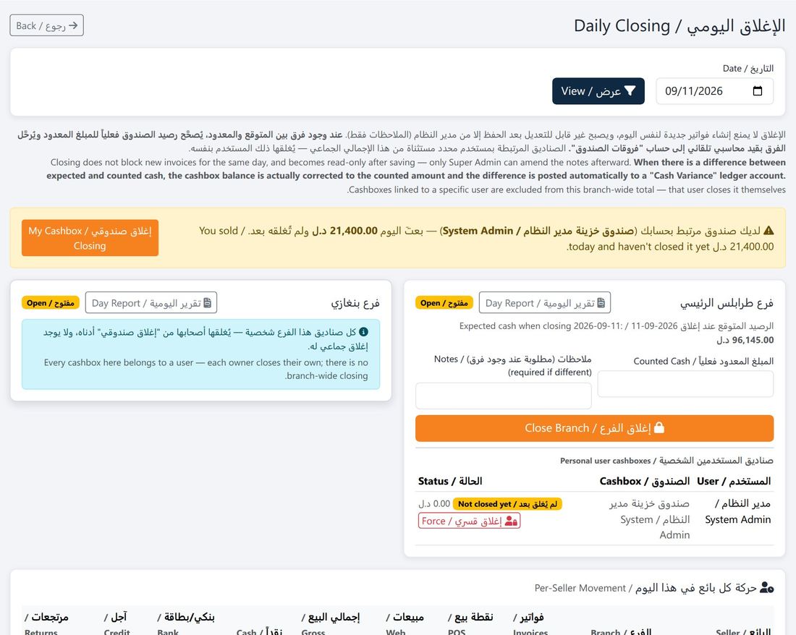Click the Counted Cash field label

point(703,361)
